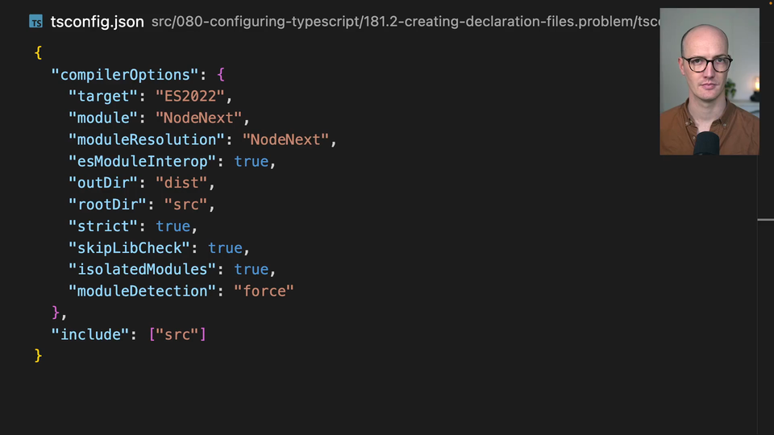
Task: Click the true value of isolatedModules
Action: [x=251, y=269]
